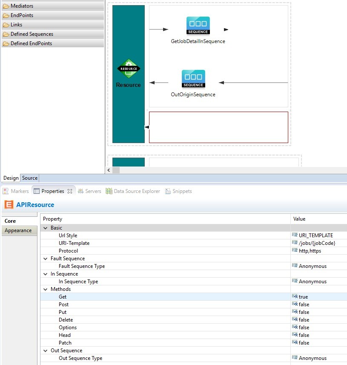Click the OutOriginSequence label
Viewport: 347px width, 365px height.
[193, 95]
